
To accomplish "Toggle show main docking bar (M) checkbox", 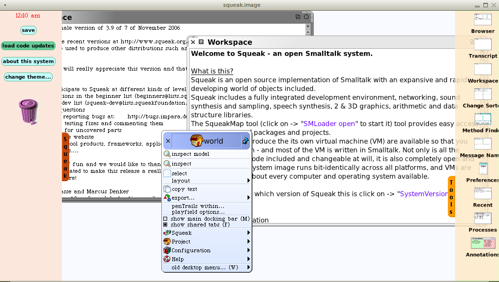I will coord(165,219).
